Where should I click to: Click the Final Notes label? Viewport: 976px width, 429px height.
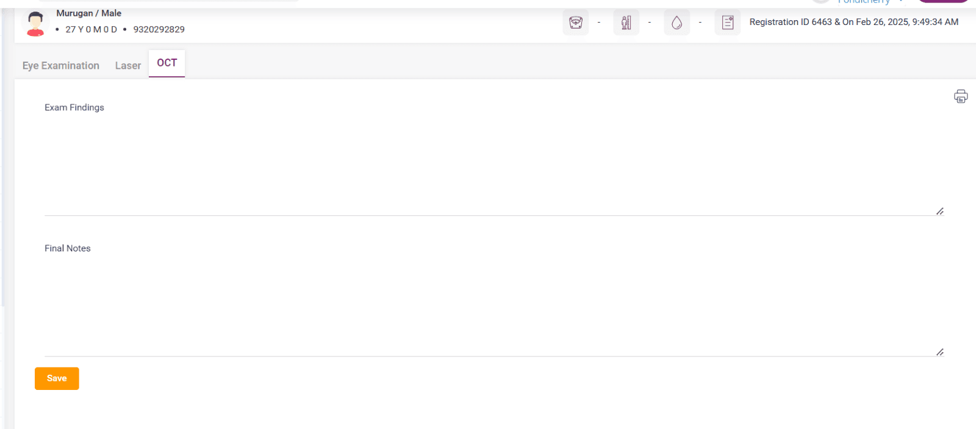coord(68,248)
